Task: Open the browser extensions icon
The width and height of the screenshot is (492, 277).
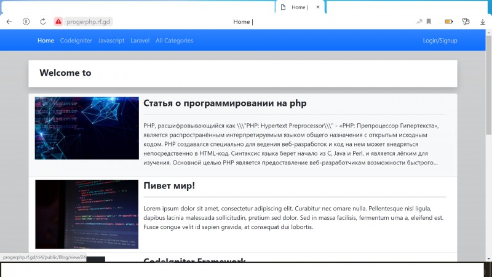Action: pos(466,22)
